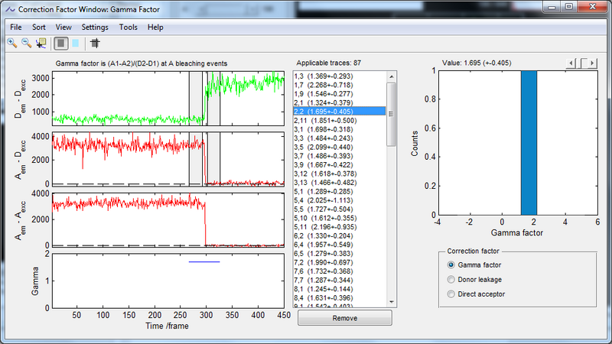Open the Sort menu
The image size is (612, 344).
tap(39, 27)
